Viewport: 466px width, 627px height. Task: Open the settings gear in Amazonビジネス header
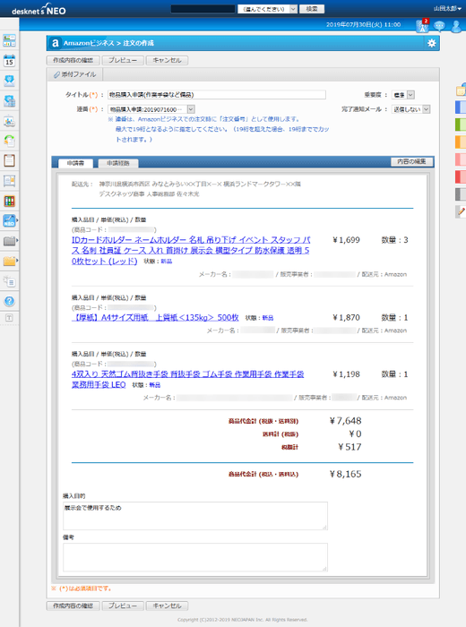431,43
